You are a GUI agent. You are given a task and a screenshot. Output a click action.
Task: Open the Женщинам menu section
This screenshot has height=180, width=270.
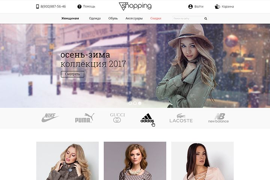[70, 18]
